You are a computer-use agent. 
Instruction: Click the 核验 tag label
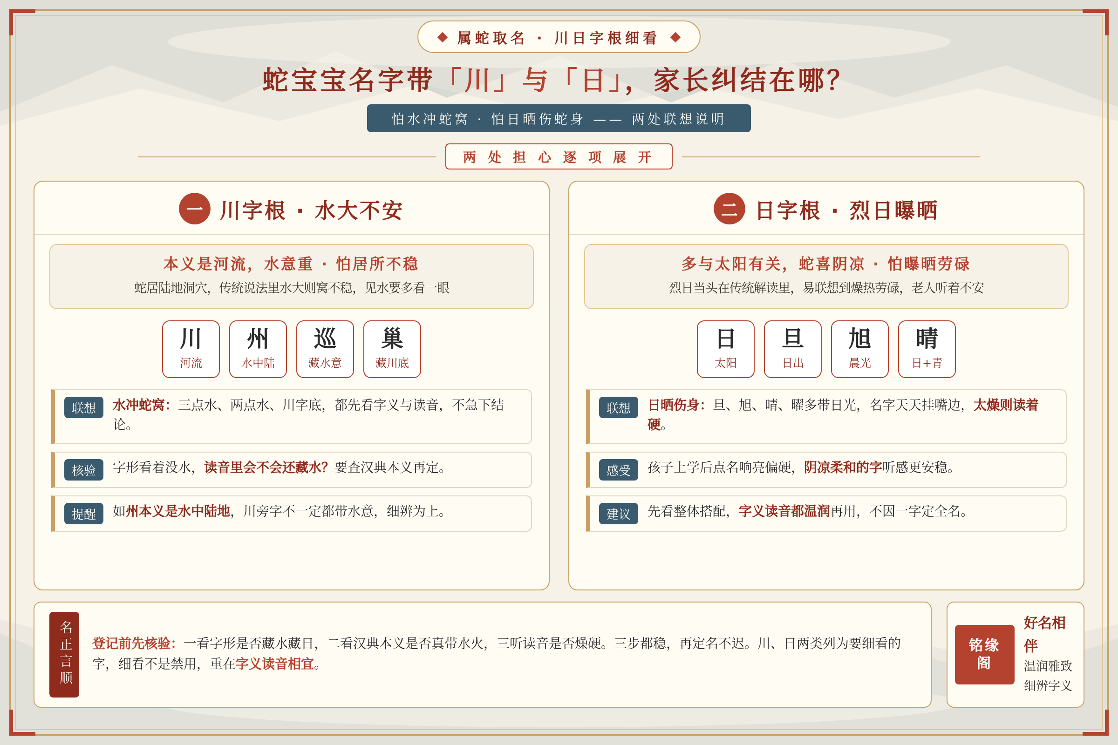point(84,470)
